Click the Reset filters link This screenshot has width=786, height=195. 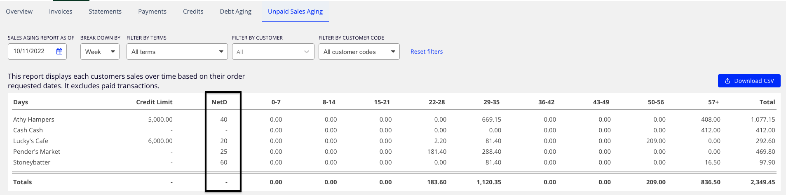pos(427,52)
